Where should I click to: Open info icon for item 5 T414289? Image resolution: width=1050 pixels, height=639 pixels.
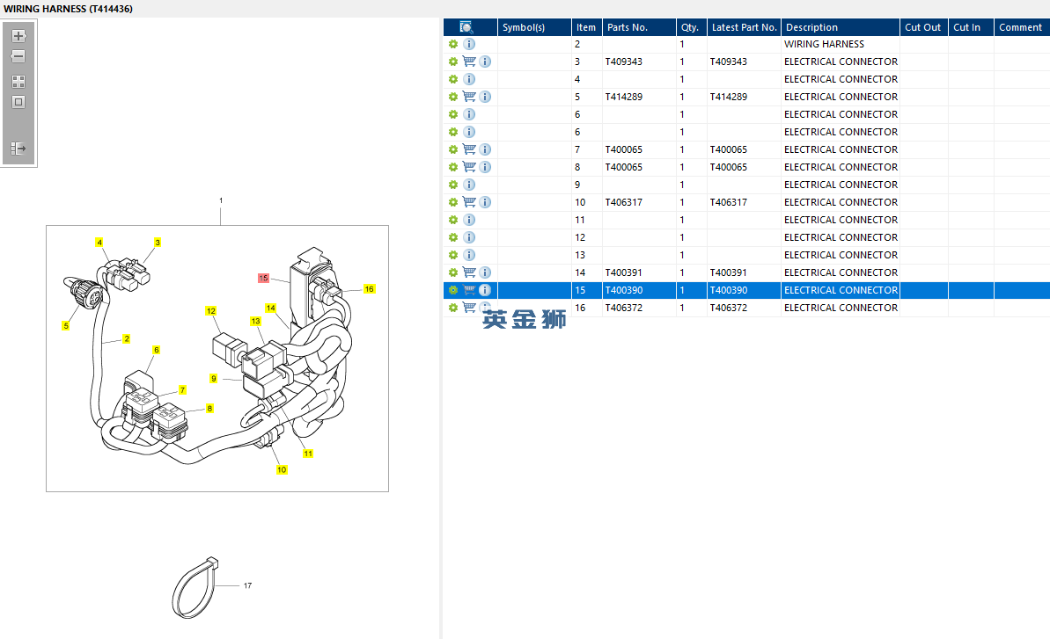(486, 97)
